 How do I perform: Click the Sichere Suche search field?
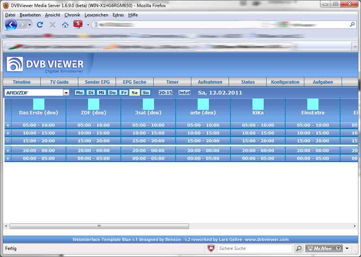click(254, 248)
